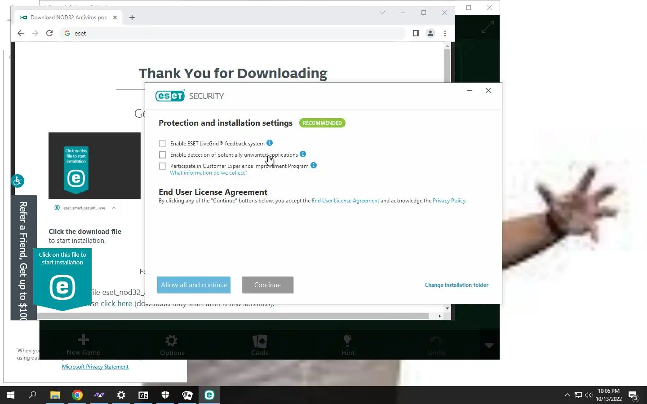Click Change installation folder link
Image resolution: width=647 pixels, height=404 pixels.
pyautogui.click(x=456, y=285)
